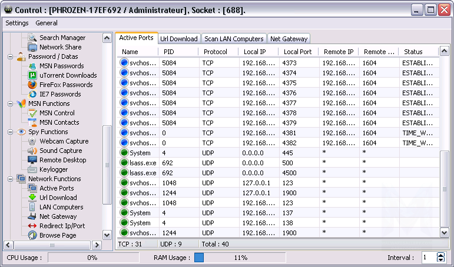Image resolution: width=454 pixels, height=267 pixels.
Task: Increase the Interval stepper value
Action: pyautogui.click(x=441, y=255)
